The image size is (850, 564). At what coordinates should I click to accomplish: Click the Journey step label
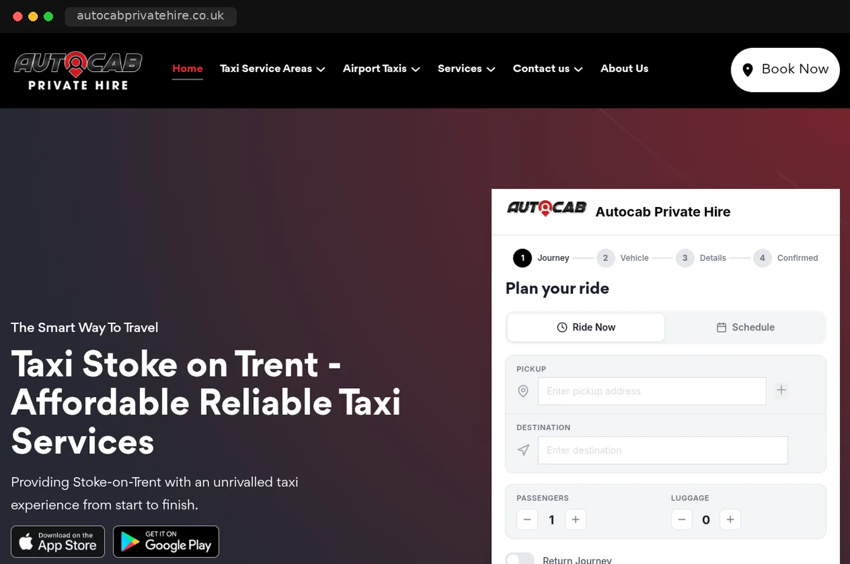click(x=553, y=258)
